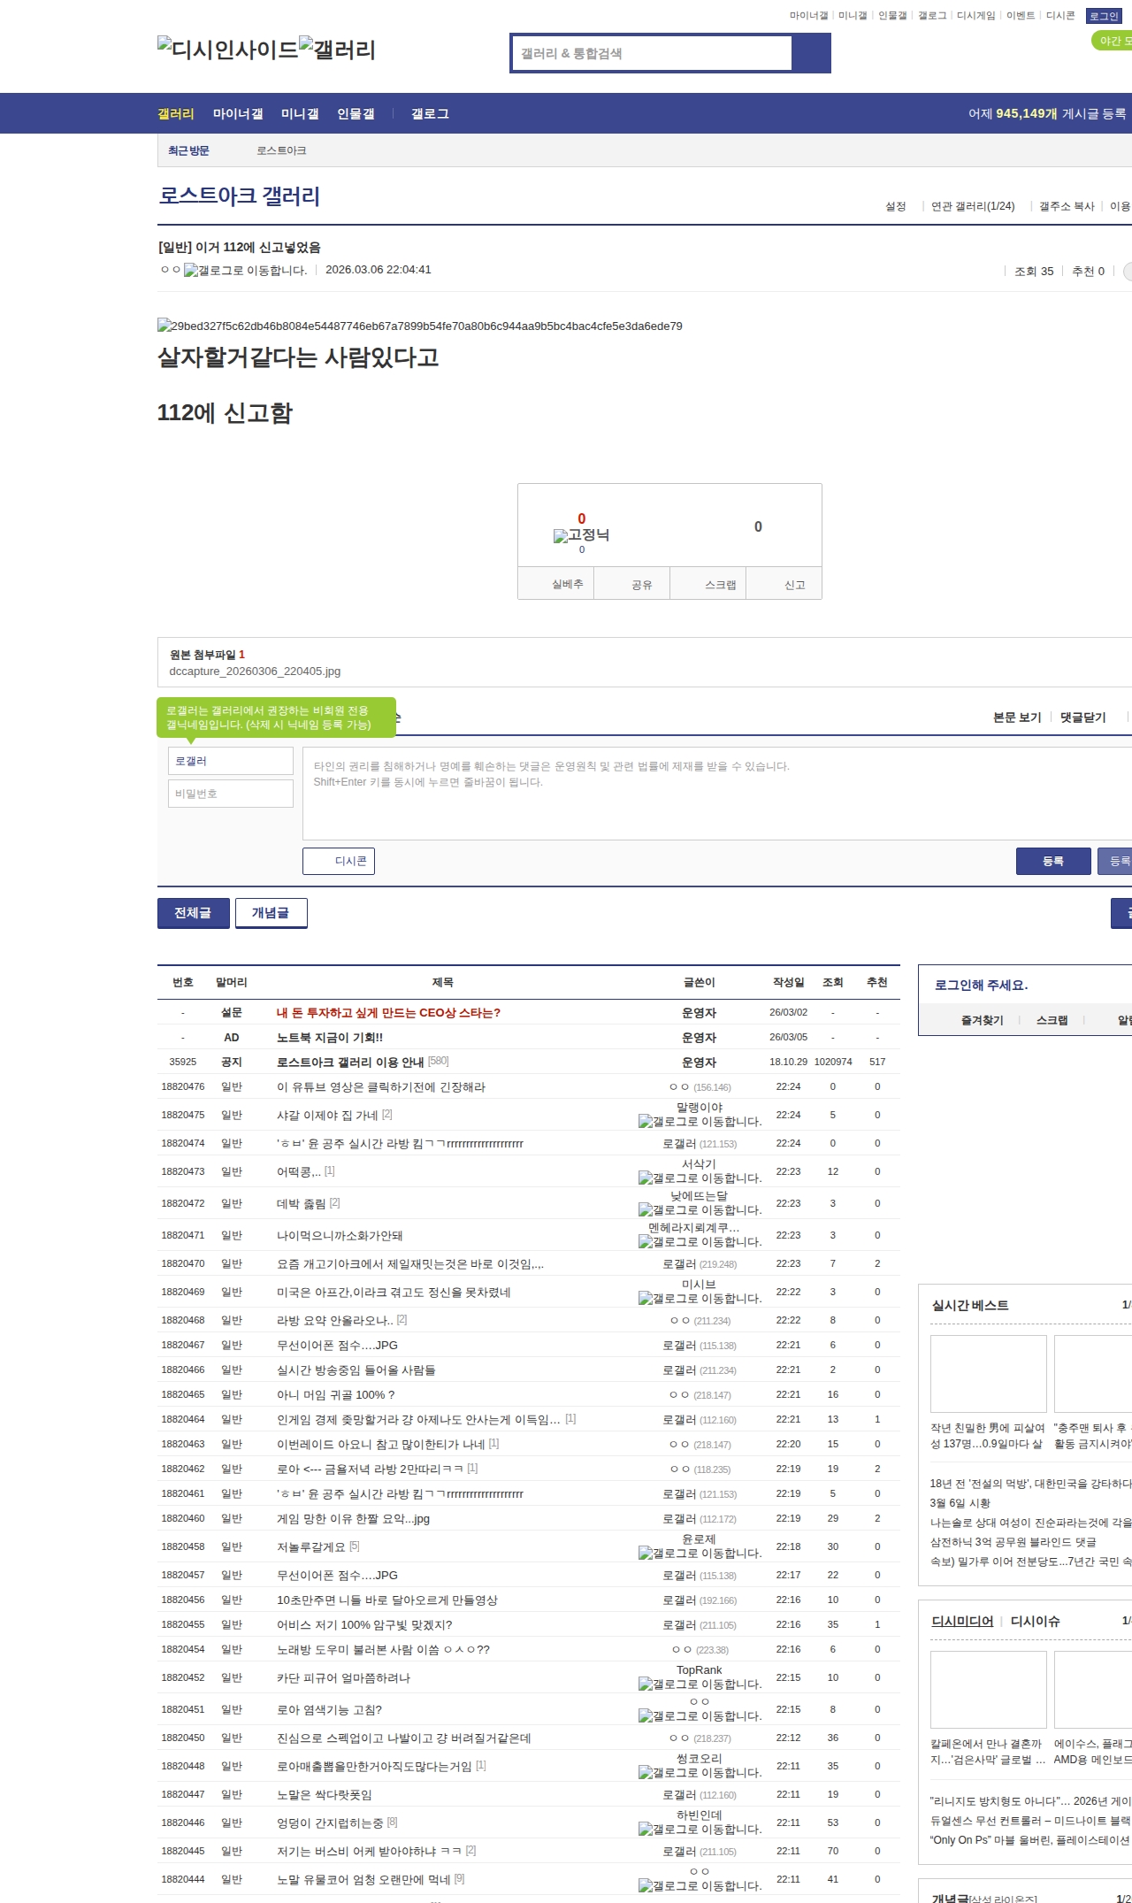
Task: Click the 갤러리 logo image in the header
Action: (337, 49)
